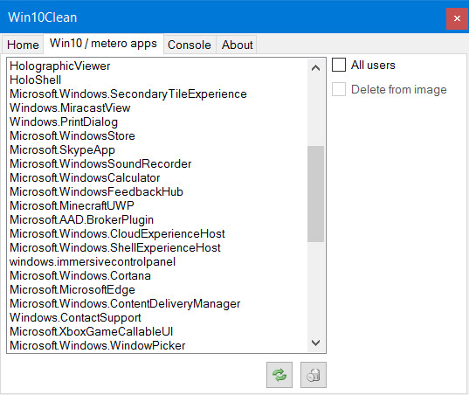This screenshot has height=395, width=469.
Task: Open the Console tab
Action: coord(190,45)
